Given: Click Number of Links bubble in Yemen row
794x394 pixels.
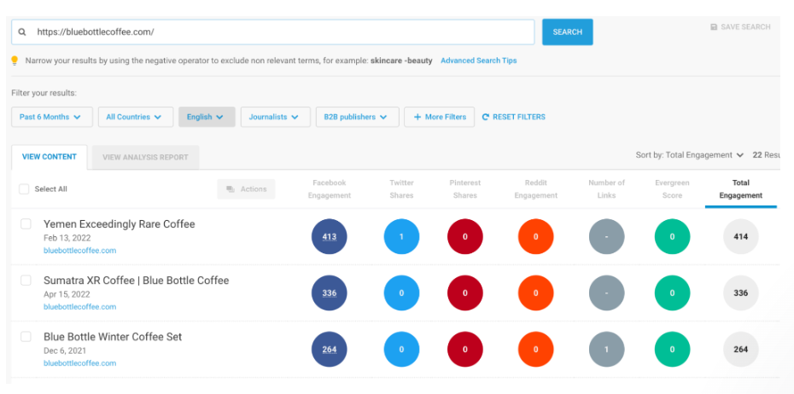Looking at the screenshot, I should [607, 236].
